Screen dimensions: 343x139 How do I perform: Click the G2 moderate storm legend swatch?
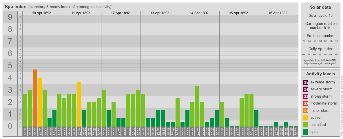(306, 103)
